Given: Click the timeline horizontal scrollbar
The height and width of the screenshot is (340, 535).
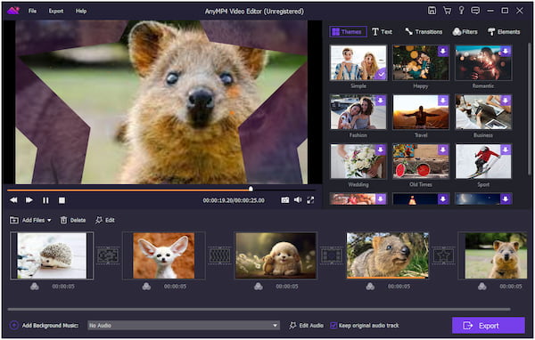Looking at the screenshot, I should 259,310.
